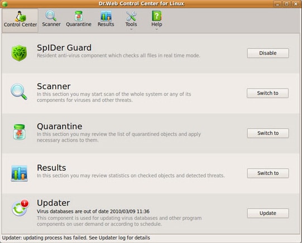Click the Updater warning refresh icon
Image resolution: width=302 pixels, height=243 pixels.
coord(20,208)
